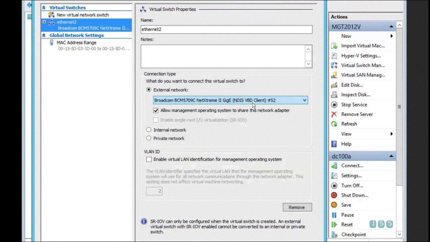Click the Enable single-root I/O virtualization checkbox
Screen dimensions: 430x242
(156, 120)
